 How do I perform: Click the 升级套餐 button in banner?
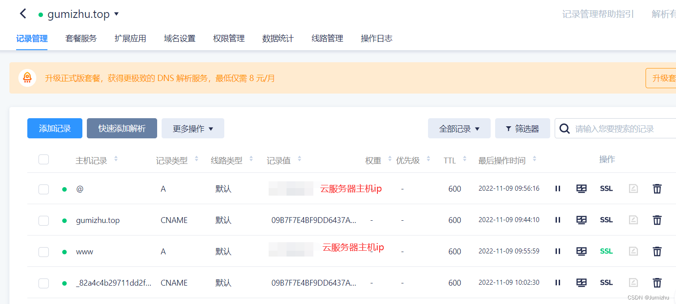pyautogui.click(x=661, y=78)
